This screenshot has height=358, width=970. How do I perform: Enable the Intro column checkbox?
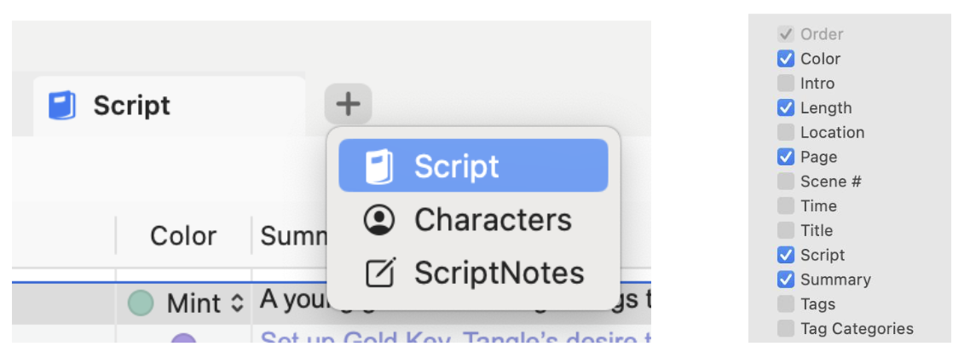(x=786, y=84)
